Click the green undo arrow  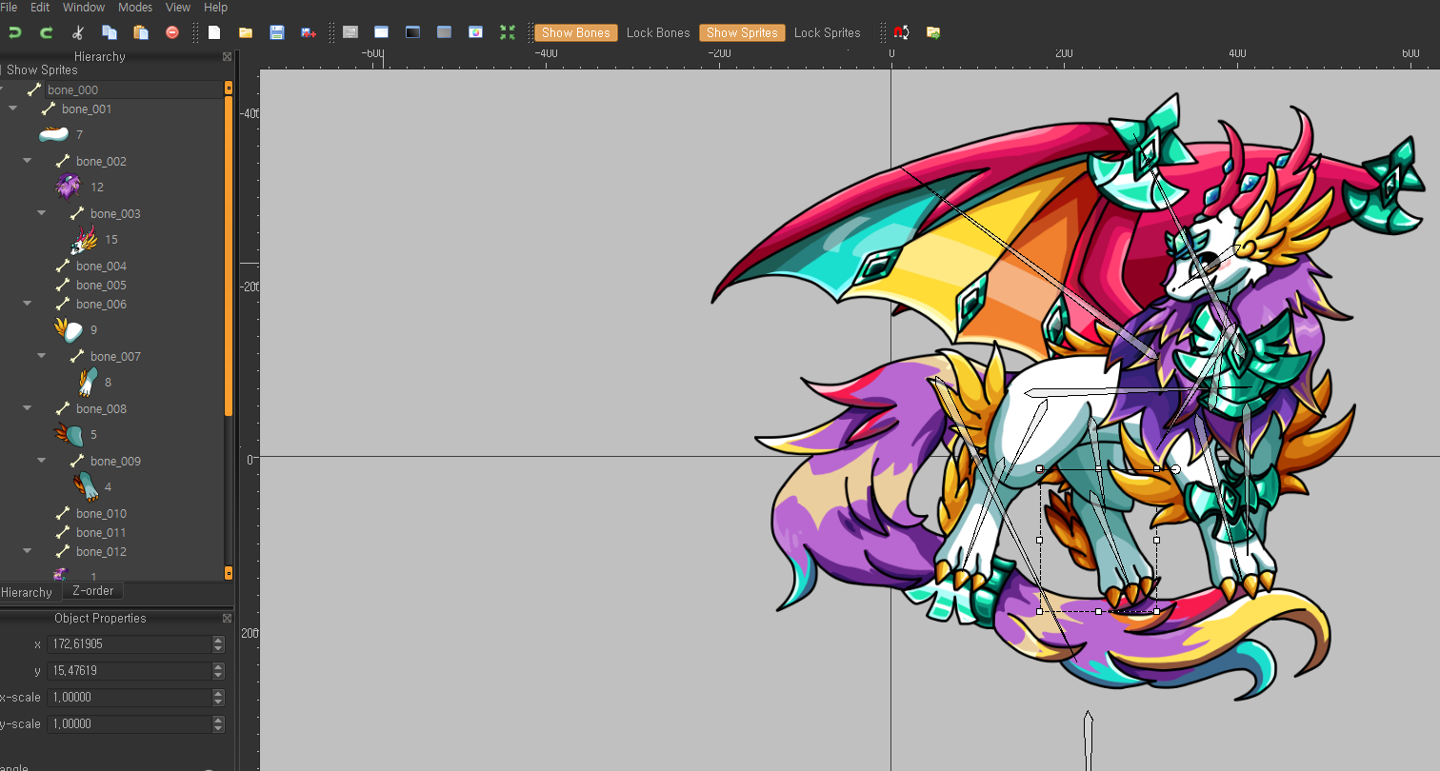tap(15, 32)
